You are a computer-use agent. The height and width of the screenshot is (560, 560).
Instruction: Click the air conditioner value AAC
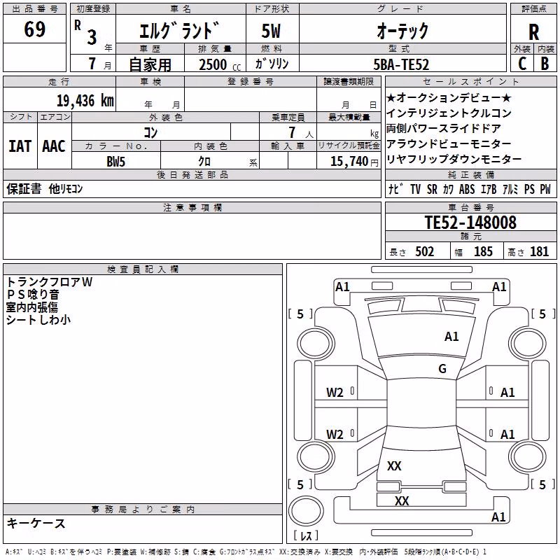click(54, 146)
